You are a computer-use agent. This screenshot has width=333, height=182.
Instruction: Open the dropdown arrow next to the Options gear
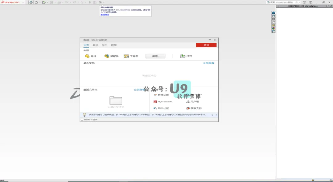pyautogui.click(x=104, y=2)
